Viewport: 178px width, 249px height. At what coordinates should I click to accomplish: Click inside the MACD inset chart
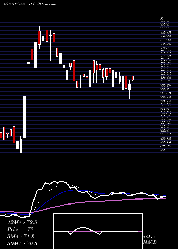click(98, 231)
